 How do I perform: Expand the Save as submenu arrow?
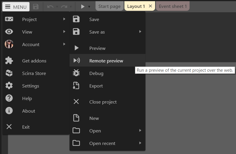[x=140, y=32]
